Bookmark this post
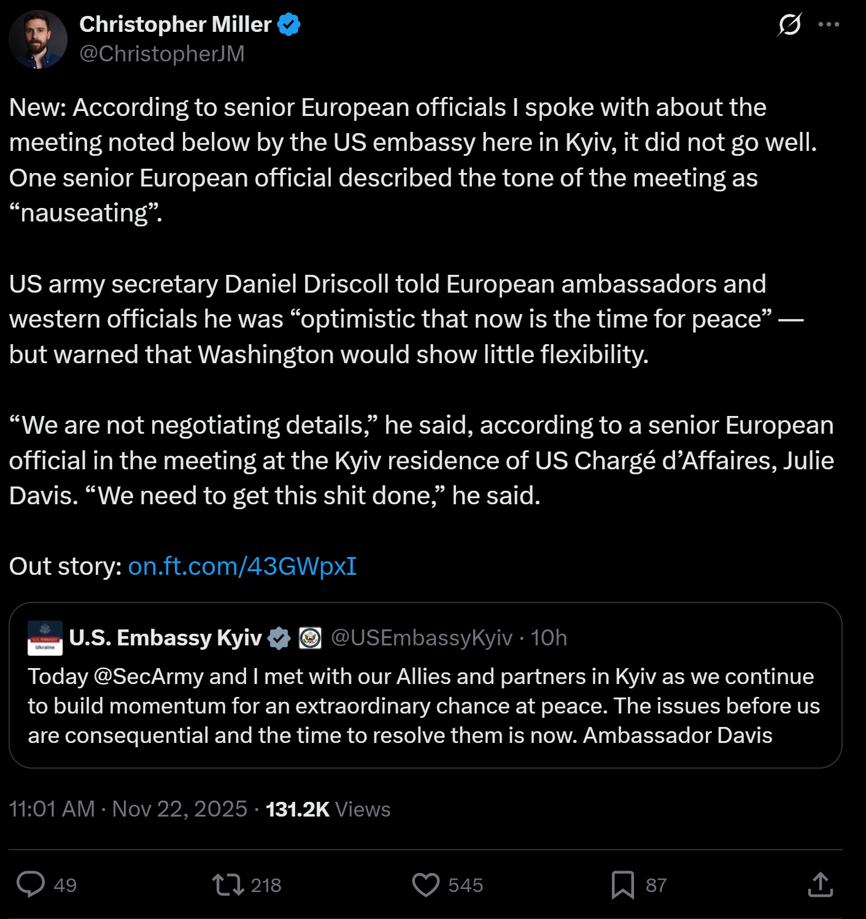866x919 pixels. (623, 885)
